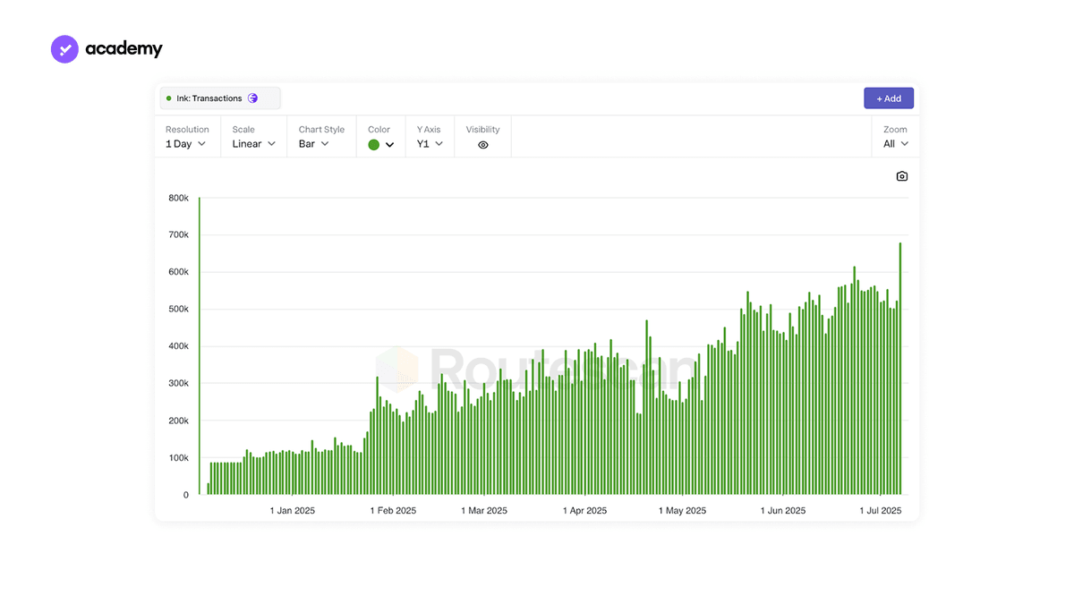Viewport: 1074px width, 604px height.
Task: Click the green color swatch circle
Action: pos(374,145)
